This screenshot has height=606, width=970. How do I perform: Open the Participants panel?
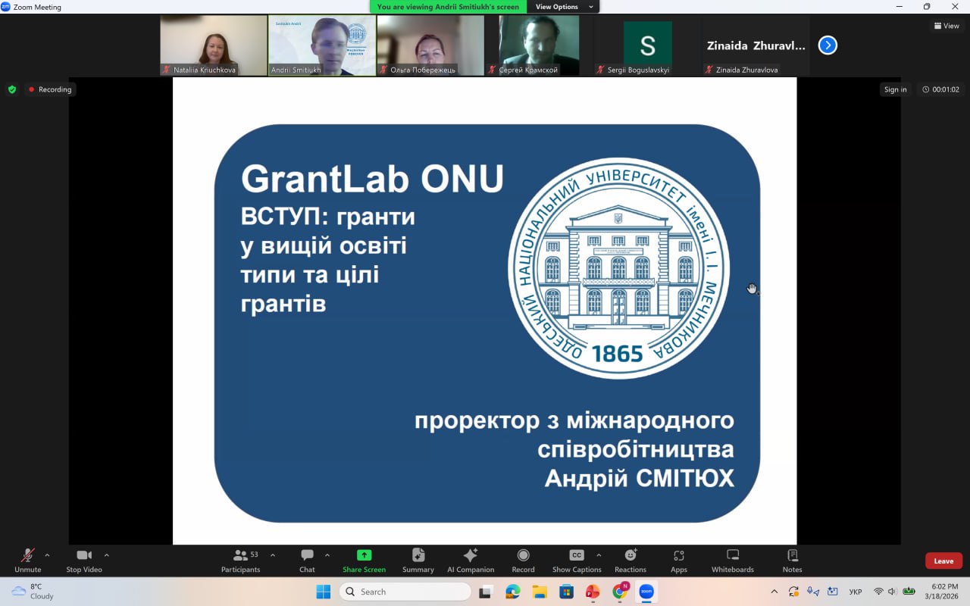click(x=240, y=560)
